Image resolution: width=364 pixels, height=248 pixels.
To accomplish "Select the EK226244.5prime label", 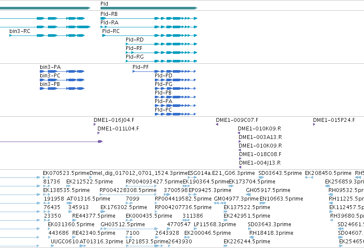I will 247,242.
